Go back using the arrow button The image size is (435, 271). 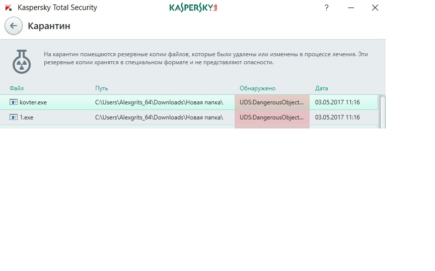(13, 26)
